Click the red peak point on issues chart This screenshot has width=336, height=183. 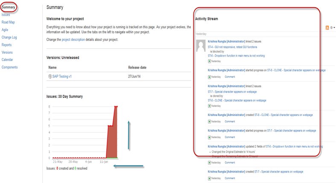(116, 106)
